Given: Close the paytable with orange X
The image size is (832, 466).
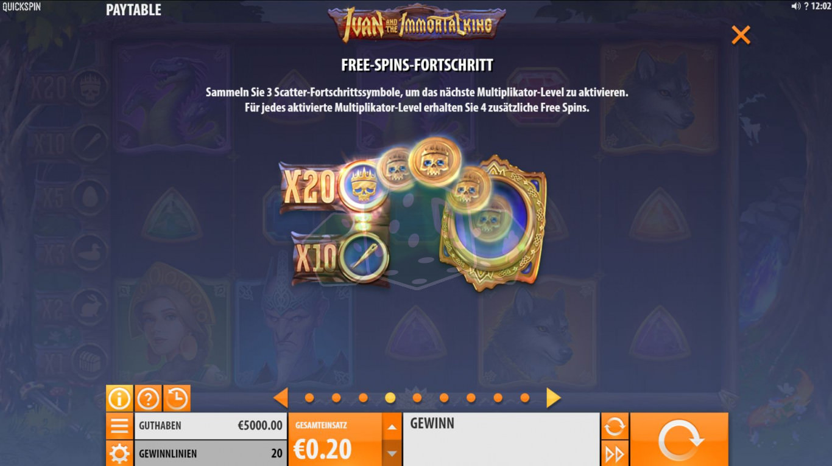Looking at the screenshot, I should (x=741, y=35).
